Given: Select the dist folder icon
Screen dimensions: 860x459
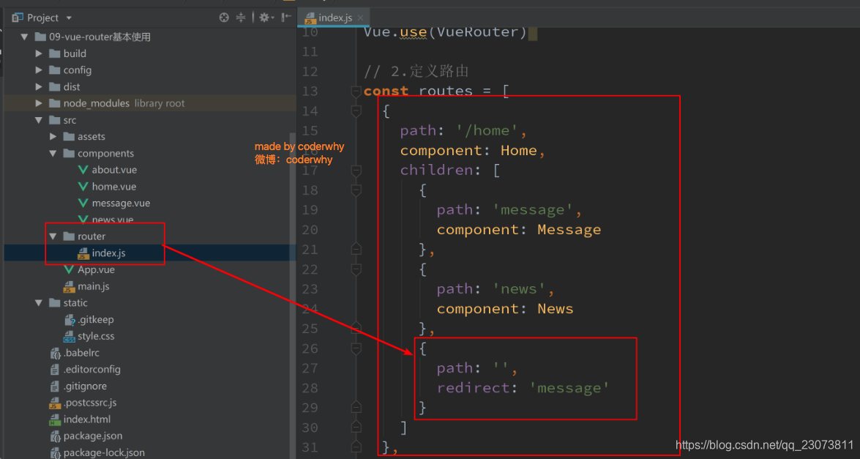Looking at the screenshot, I should [54, 86].
